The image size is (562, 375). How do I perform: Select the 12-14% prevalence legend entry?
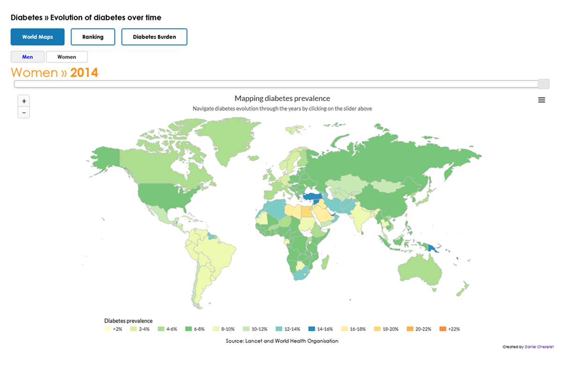pos(279,329)
